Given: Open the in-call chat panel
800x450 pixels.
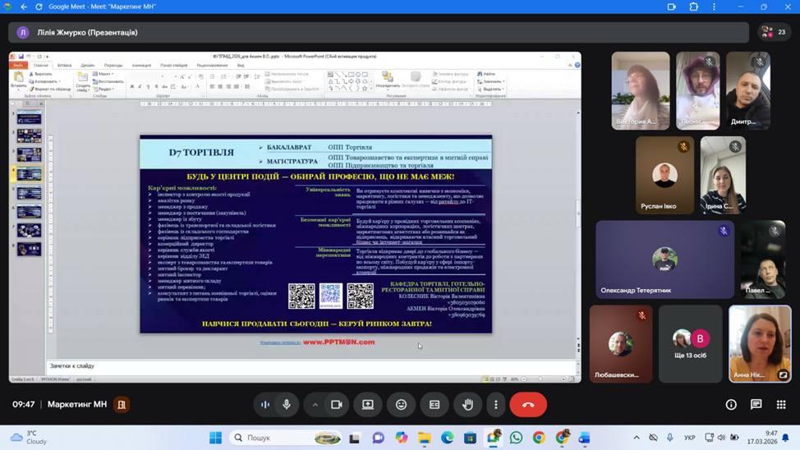Looking at the screenshot, I should (x=756, y=404).
